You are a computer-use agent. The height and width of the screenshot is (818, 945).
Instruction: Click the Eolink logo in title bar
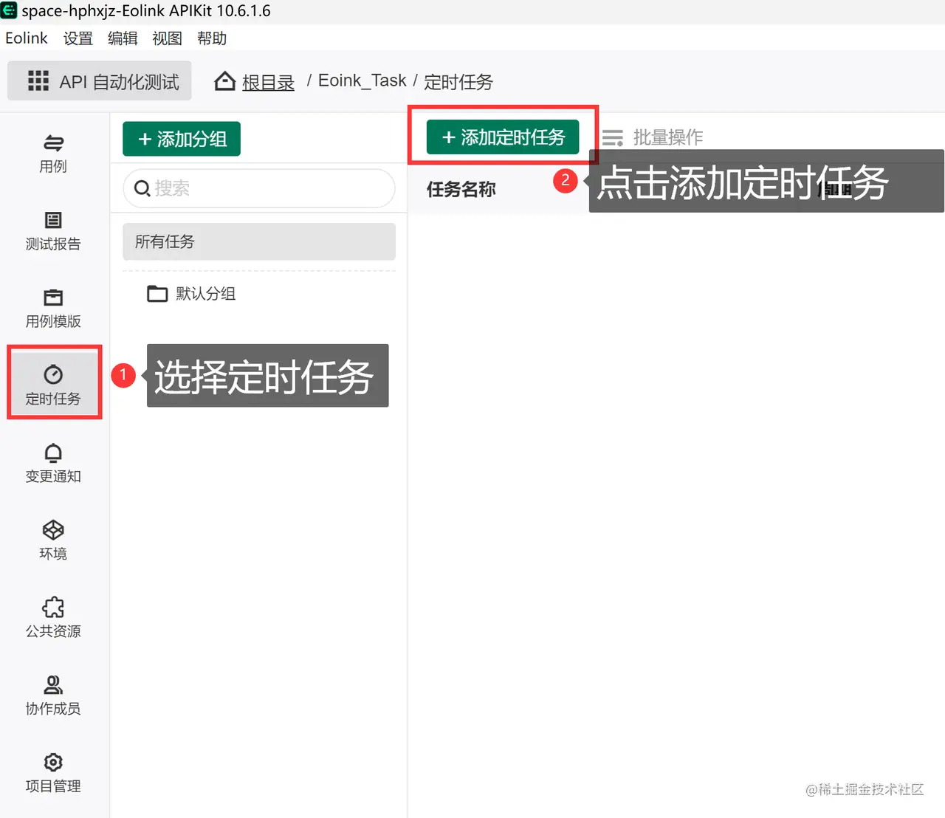click(9, 10)
